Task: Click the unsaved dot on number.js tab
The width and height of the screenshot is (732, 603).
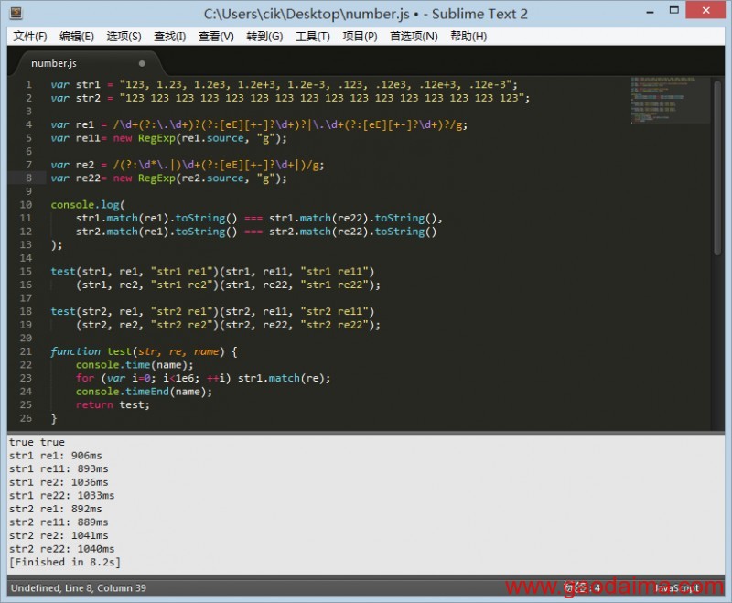Action: 142,63
